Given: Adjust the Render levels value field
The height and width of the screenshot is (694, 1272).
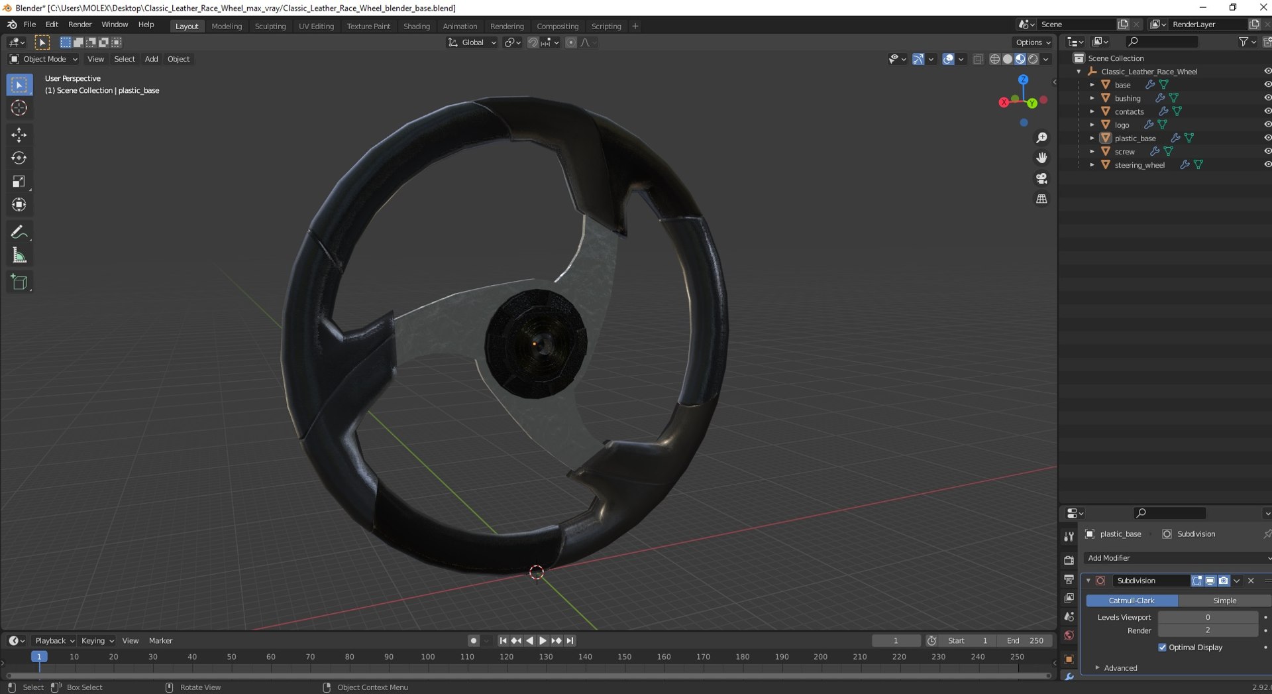Looking at the screenshot, I should 1208,630.
